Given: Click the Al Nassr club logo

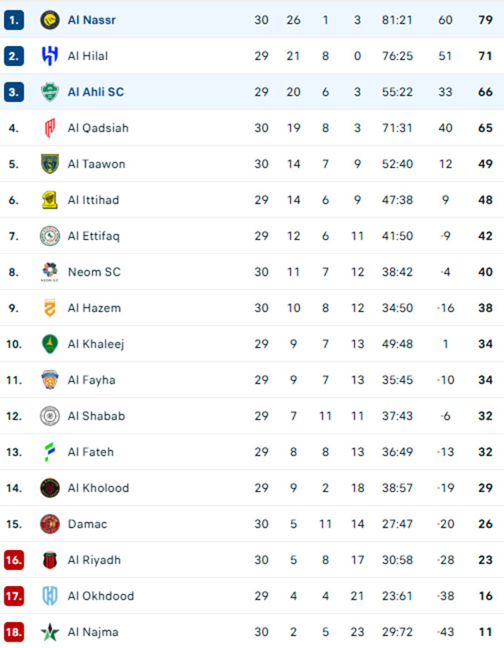Looking at the screenshot, I should (50, 20).
